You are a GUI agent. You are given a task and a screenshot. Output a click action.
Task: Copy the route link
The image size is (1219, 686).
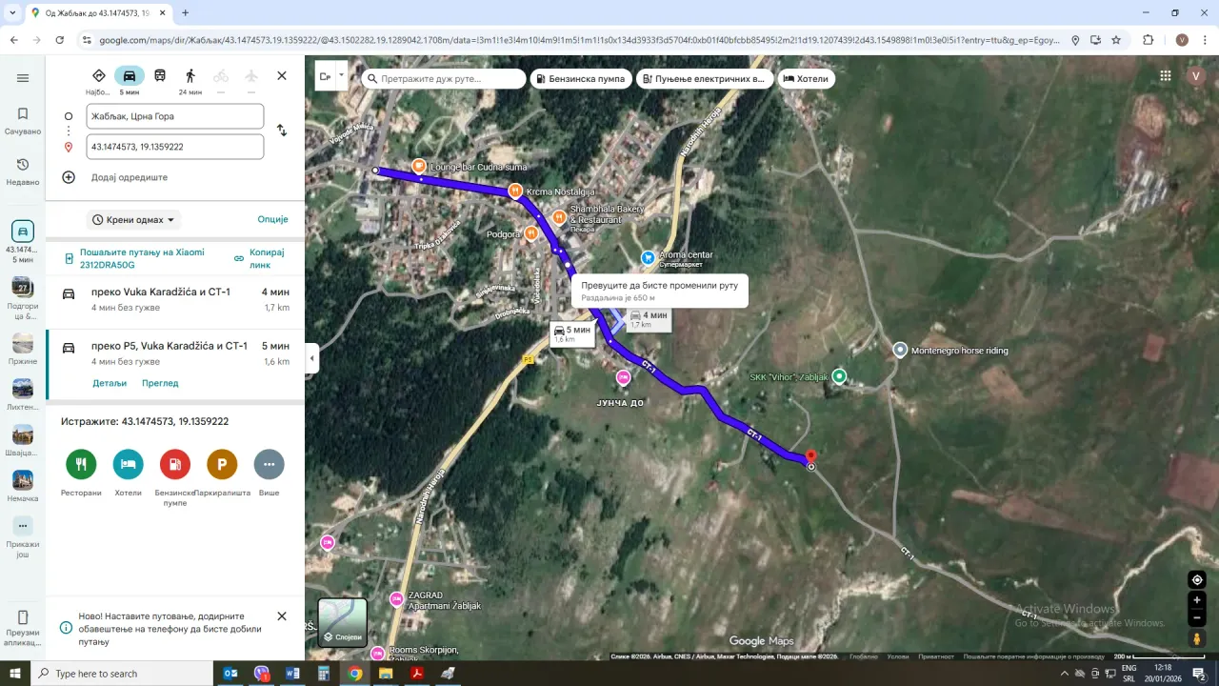click(x=259, y=258)
